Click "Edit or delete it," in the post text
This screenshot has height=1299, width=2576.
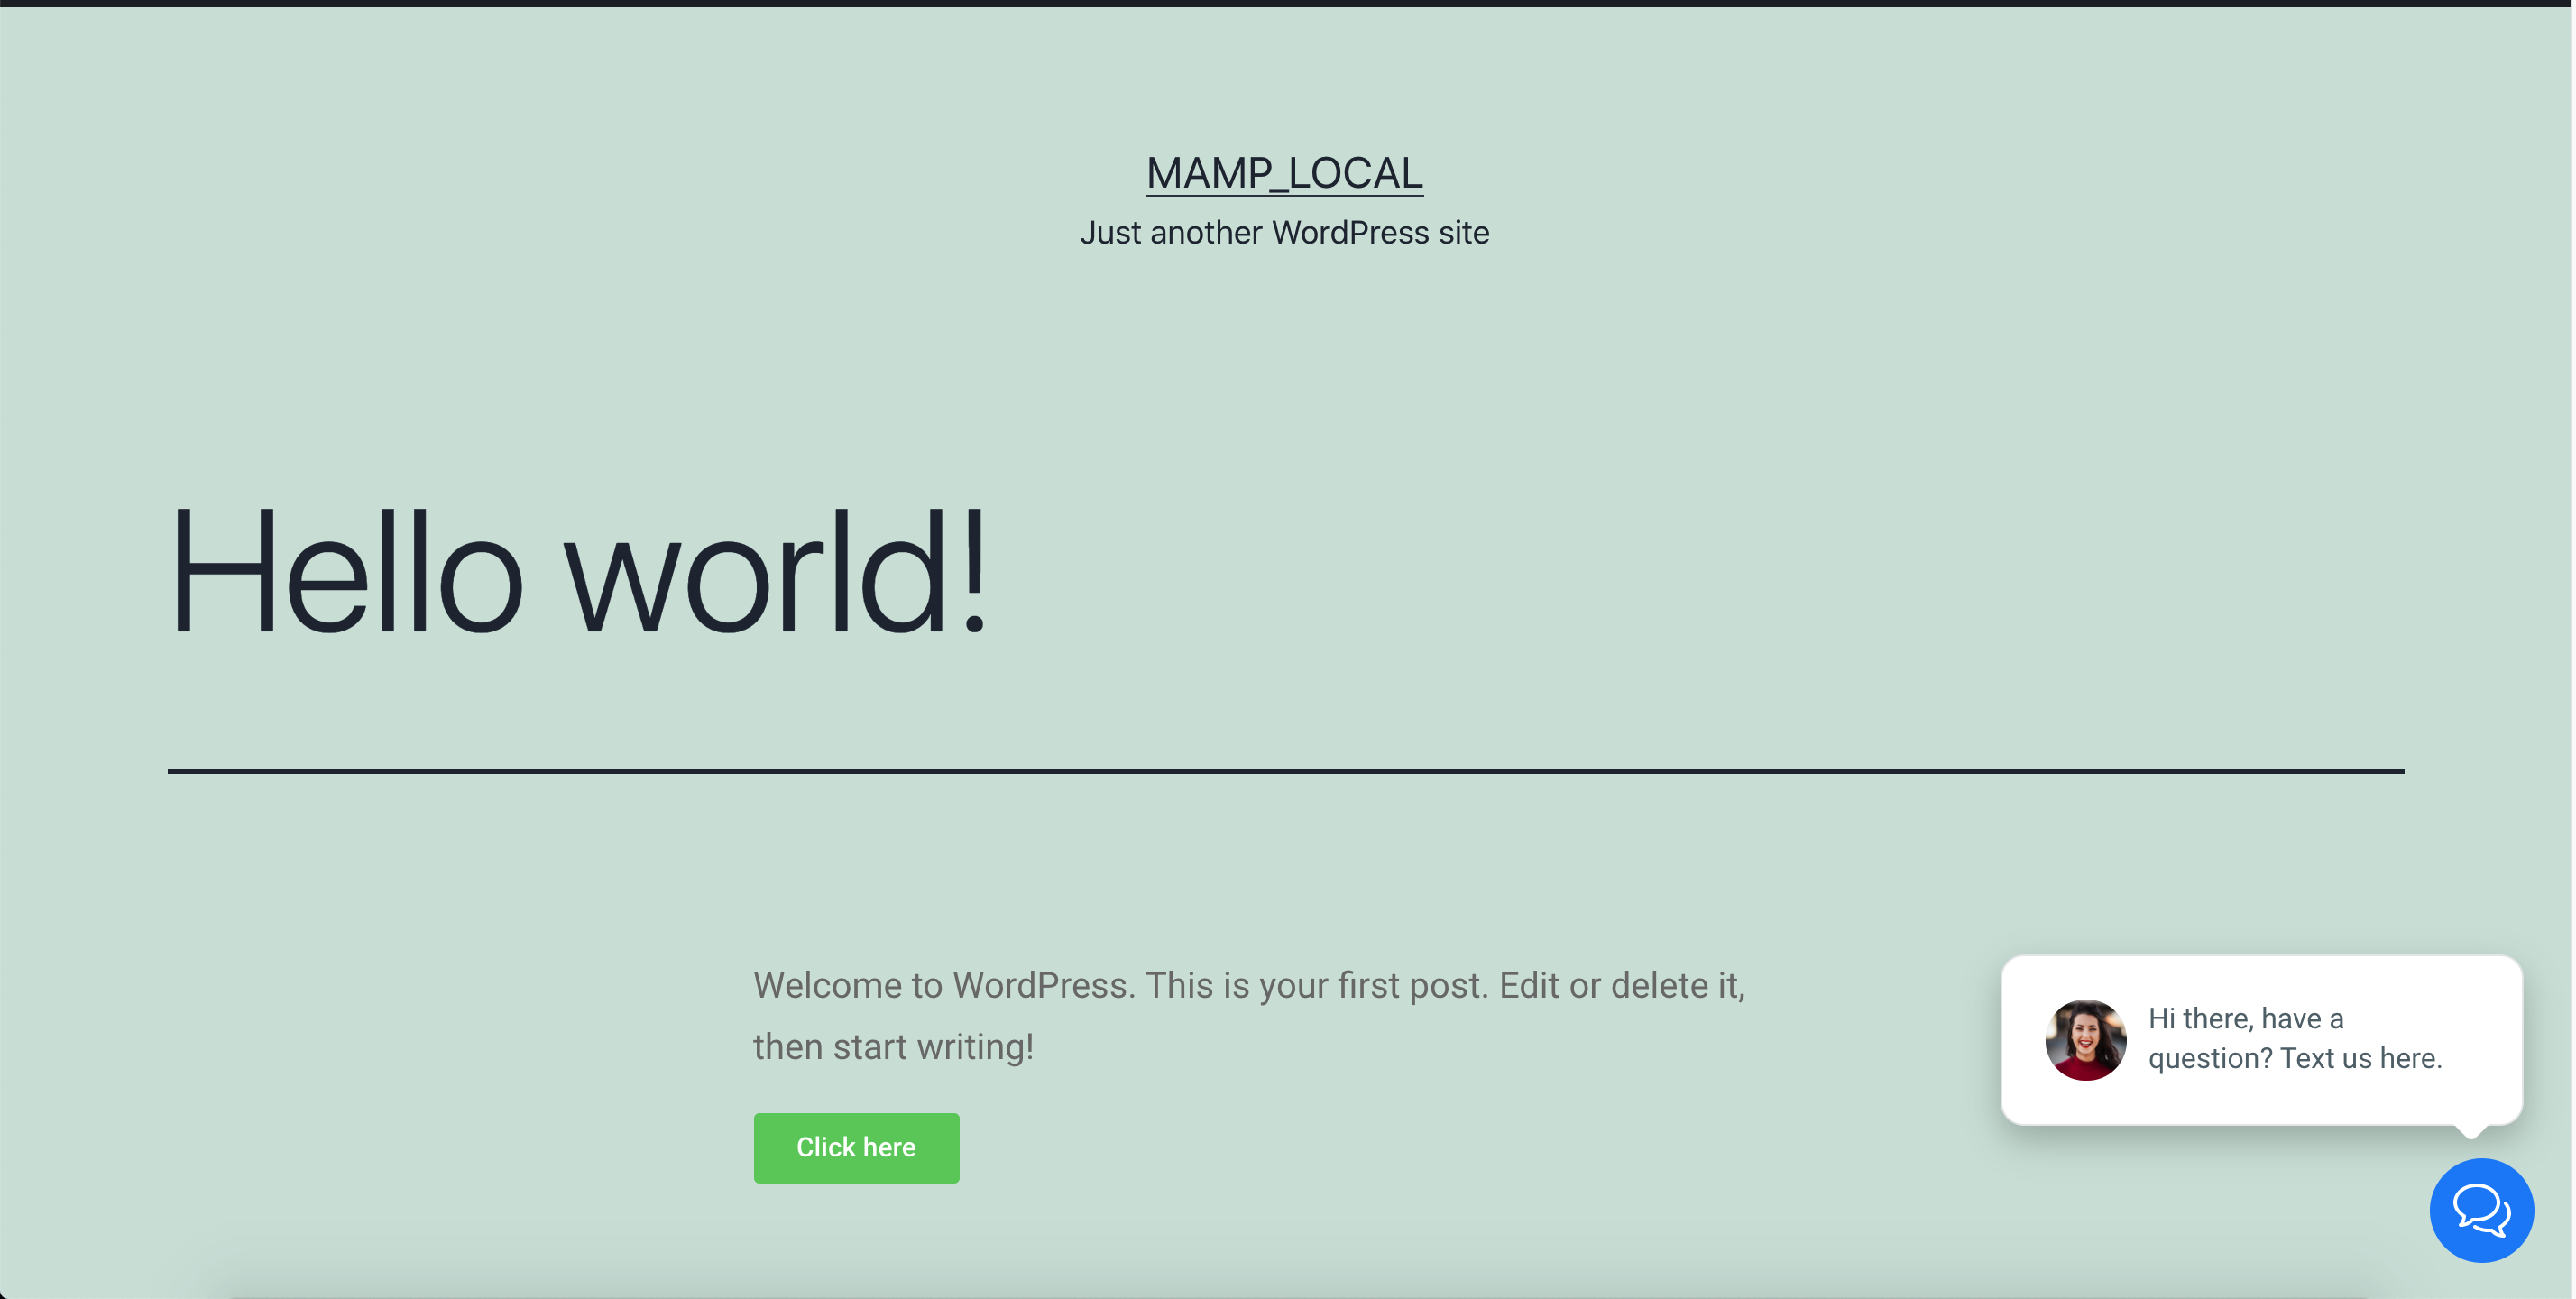(x=1622, y=985)
